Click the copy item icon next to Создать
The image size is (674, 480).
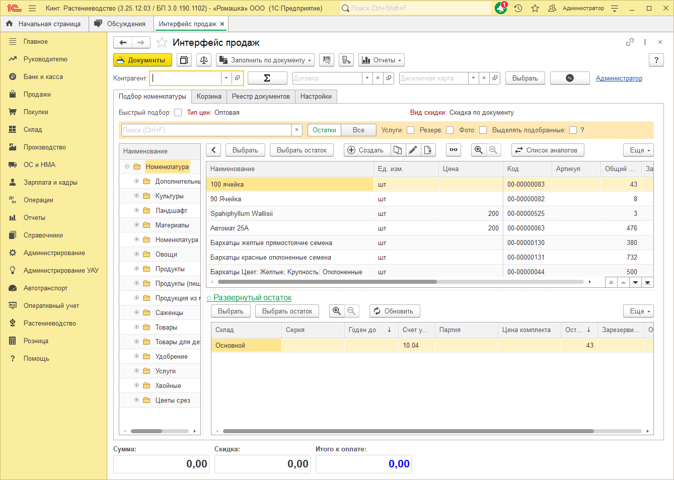398,150
